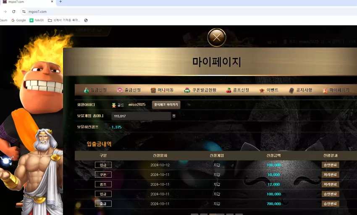Switch to the 머니이동 tab
357x215 pixels.
162,90
